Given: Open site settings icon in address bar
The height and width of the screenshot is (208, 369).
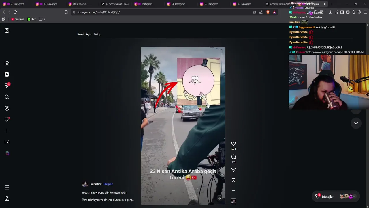Looking at the screenshot, I should point(74,12).
